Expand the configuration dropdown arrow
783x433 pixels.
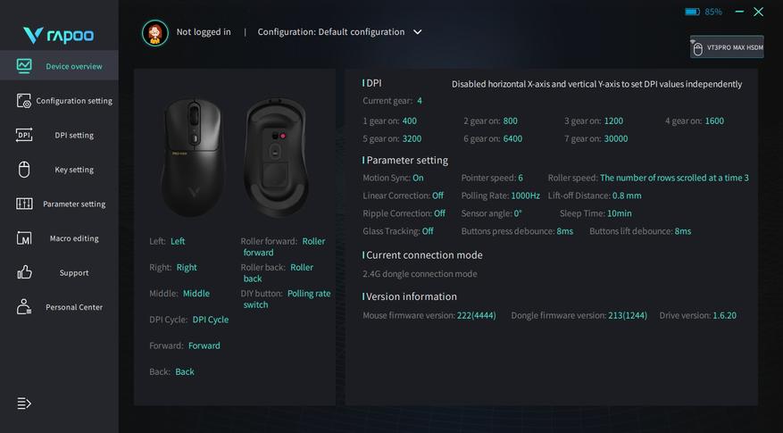418,32
